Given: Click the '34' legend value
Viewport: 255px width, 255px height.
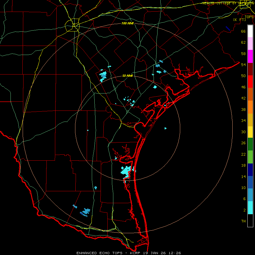Looking at the screenshot, I should 243,121.
